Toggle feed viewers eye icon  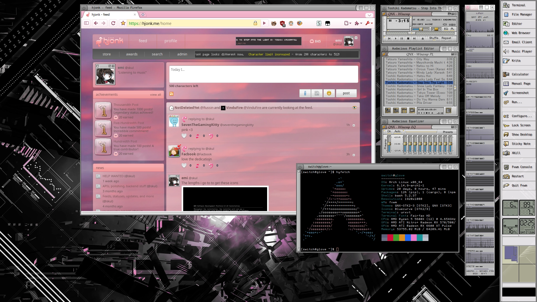pos(354,107)
